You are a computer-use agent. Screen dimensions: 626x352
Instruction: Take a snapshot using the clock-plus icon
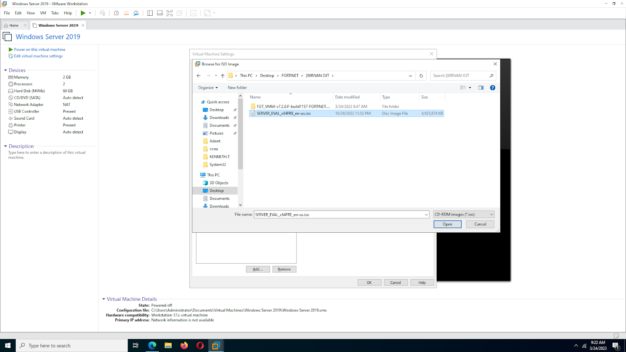[116, 13]
